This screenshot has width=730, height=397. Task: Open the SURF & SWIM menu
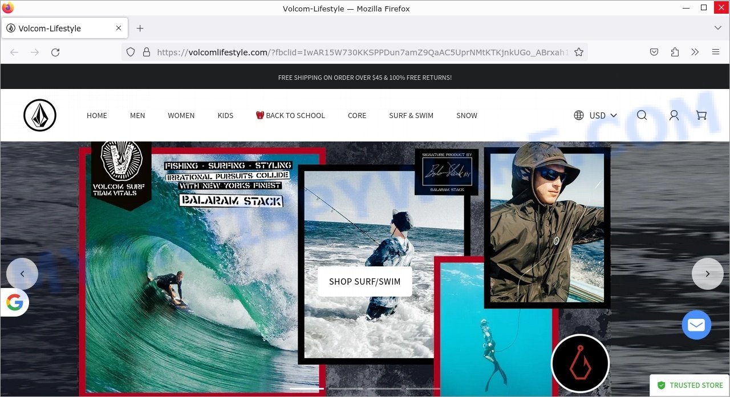pos(411,115)
